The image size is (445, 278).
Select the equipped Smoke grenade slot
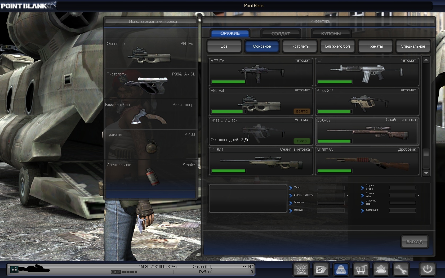pos(151,174)
